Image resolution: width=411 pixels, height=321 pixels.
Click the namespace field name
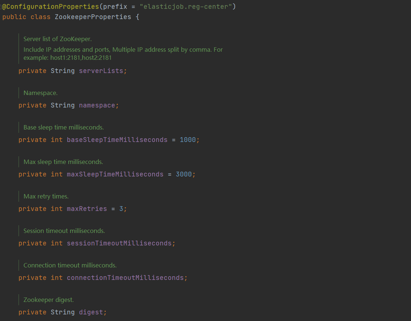pyautogui.click(x=97, y=105)
